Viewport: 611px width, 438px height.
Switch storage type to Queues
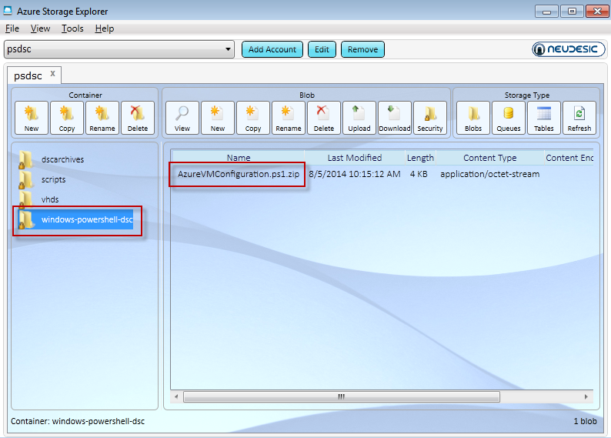click(509, 118)
